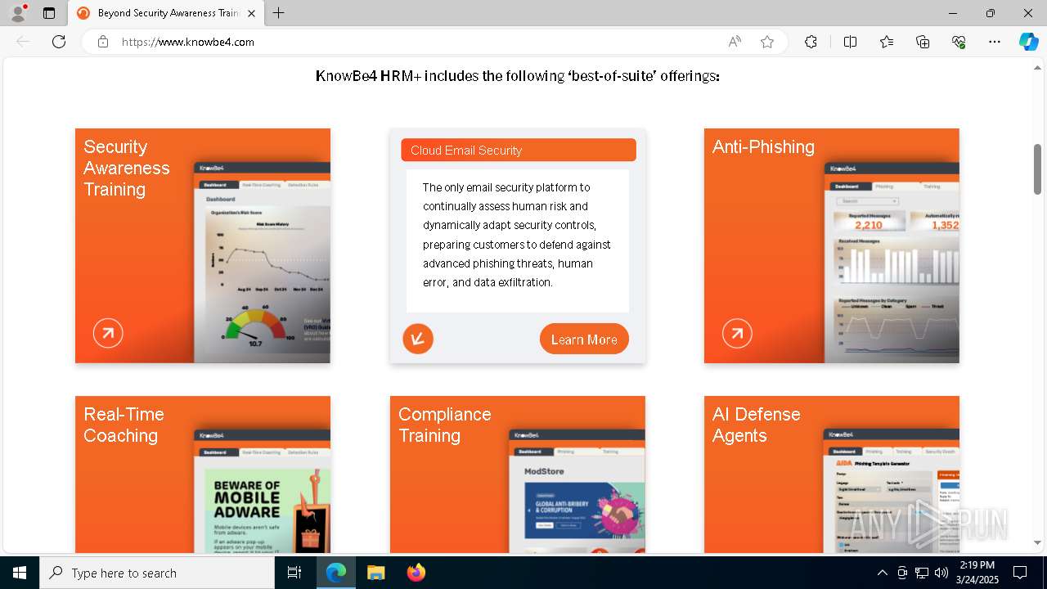Open the Windows Start menu
The width and height of the screenshot is (1047, 589).
click(20, 573)
